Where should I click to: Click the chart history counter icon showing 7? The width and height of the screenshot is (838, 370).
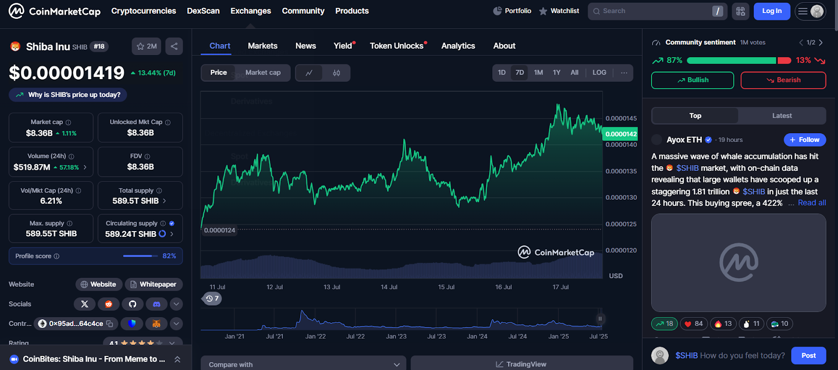(212, 299)
